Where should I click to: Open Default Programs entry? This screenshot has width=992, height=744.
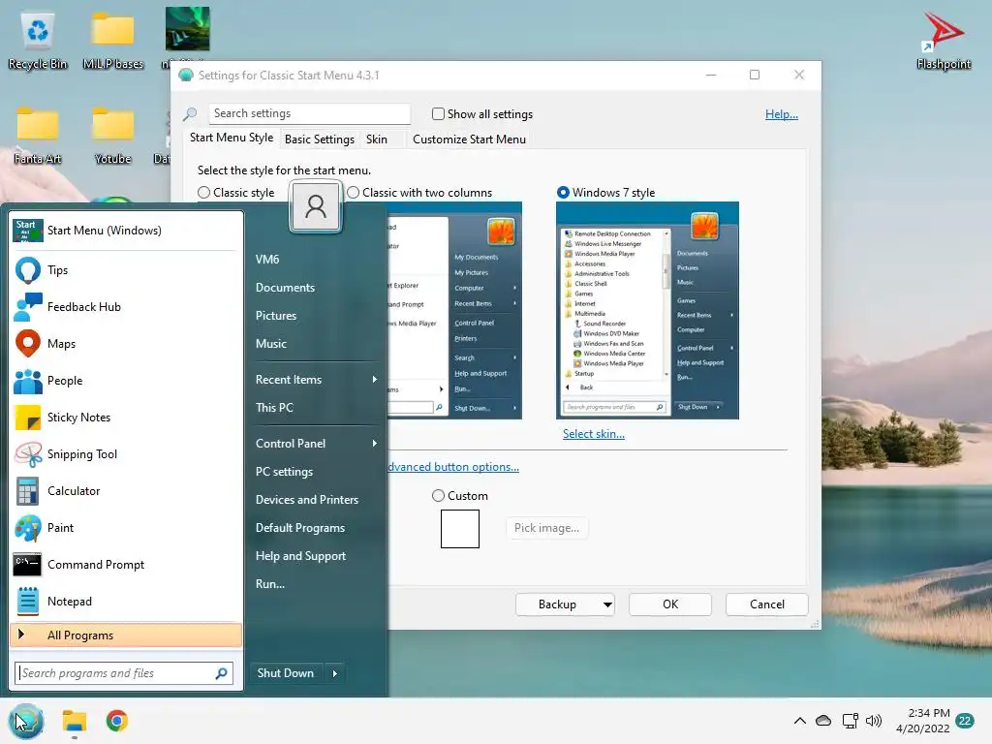click(300, 528)
